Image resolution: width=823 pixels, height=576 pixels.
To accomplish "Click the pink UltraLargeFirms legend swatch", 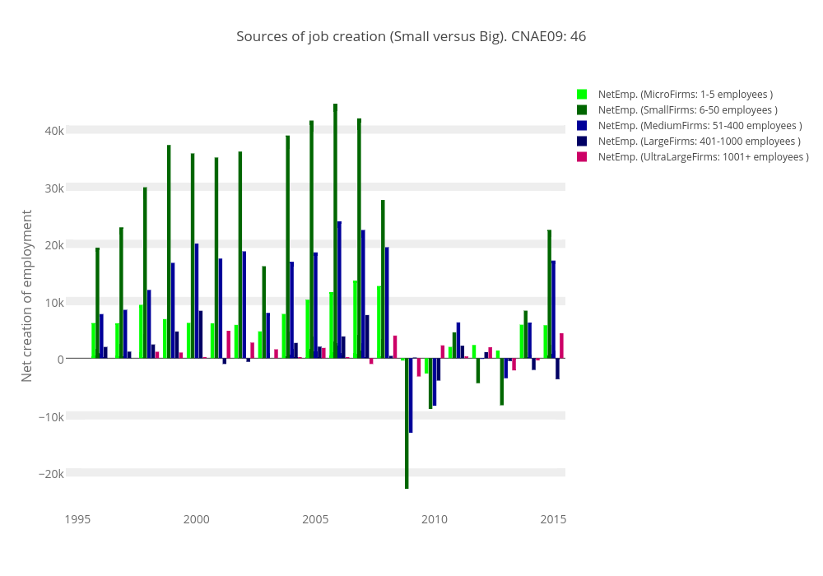I will pyautogui.click(x=582, y=157).
